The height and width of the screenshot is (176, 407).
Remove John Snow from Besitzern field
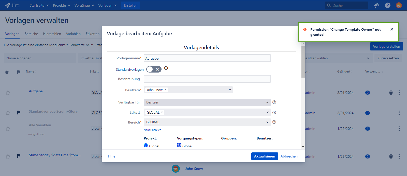click(166, 90)
